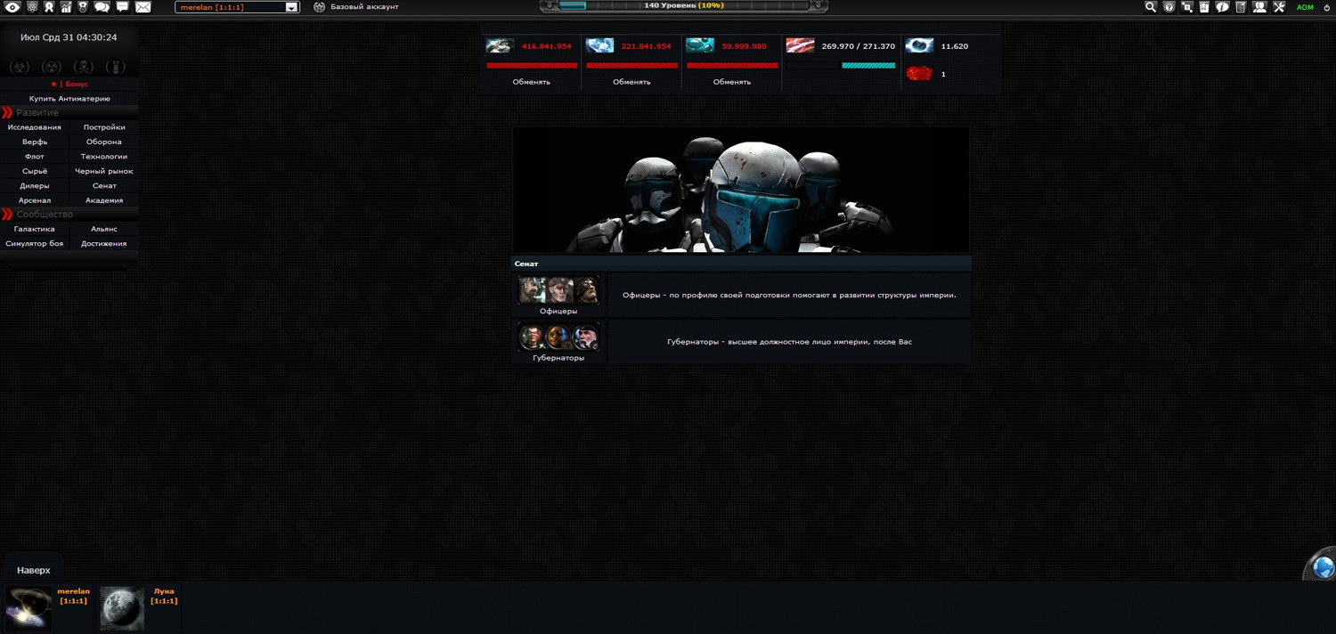Click the red resource icon beside 1
The height and width of the screenshot is (634, 1336).
919,74
